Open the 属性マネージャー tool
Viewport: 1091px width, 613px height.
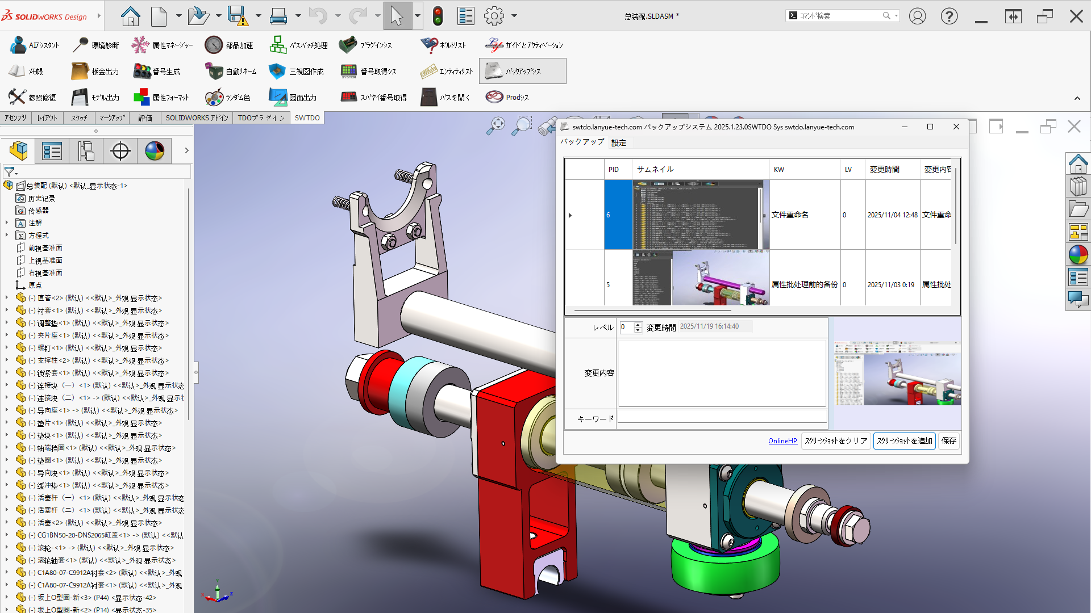pos(140,45)
